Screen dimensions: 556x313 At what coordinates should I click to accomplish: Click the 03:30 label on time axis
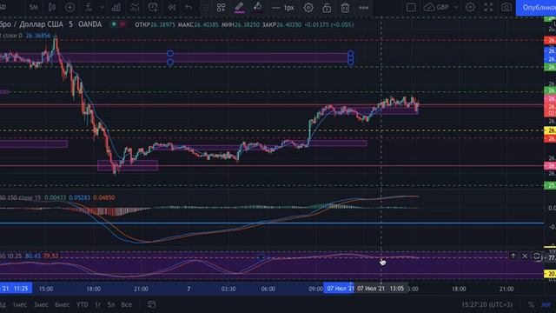point(228,289)
